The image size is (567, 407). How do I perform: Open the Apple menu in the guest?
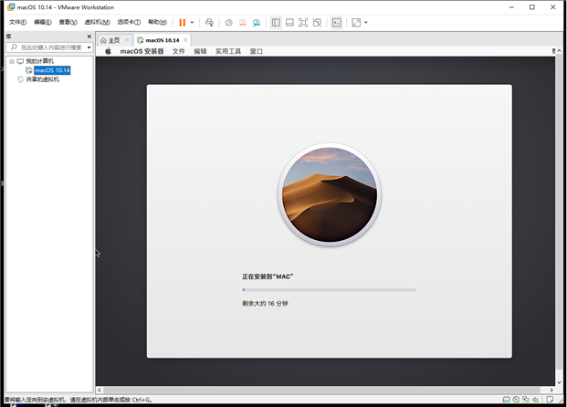coord(108,51)
